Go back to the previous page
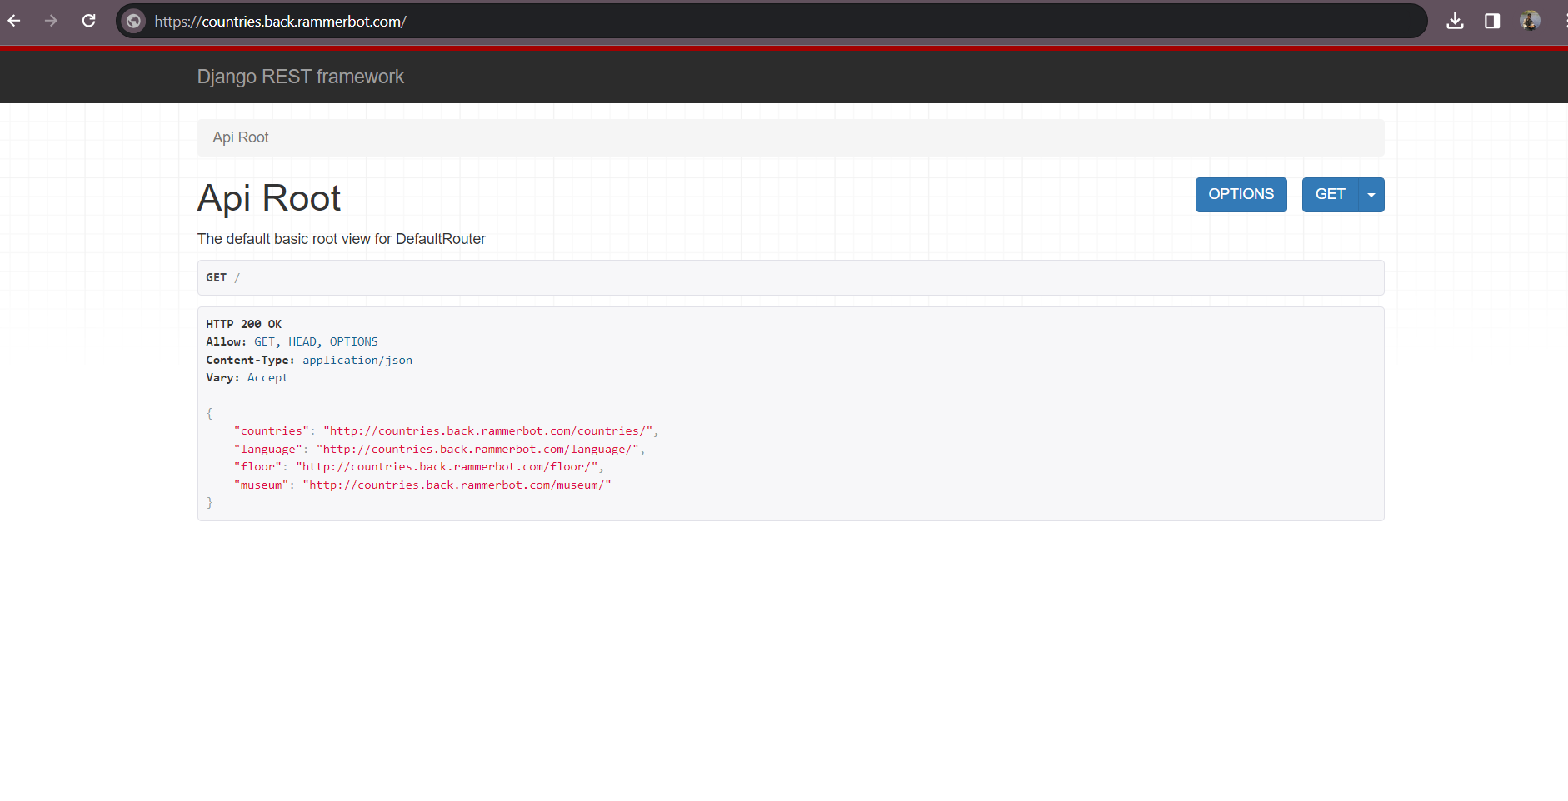1568x801 pixels. (x=14, y=21)
